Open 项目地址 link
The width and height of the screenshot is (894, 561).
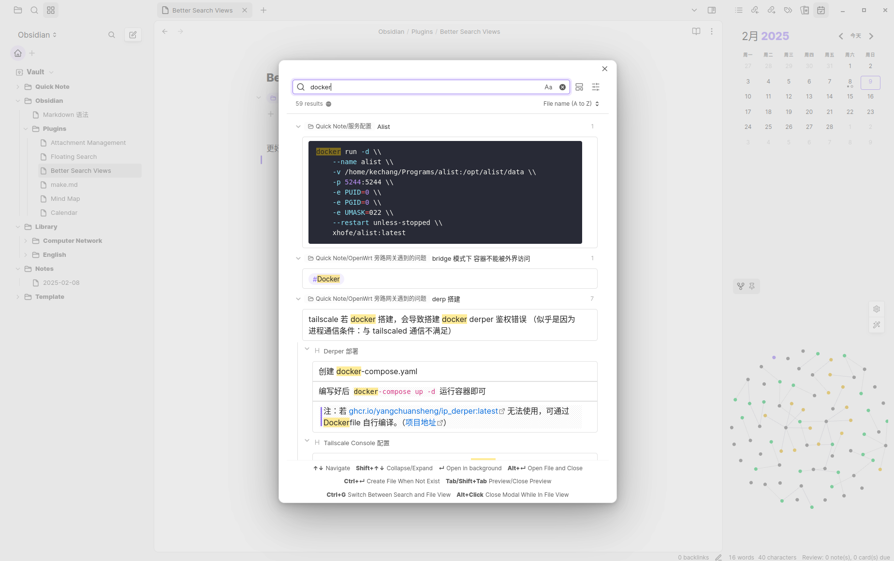(x=421, y=423)
